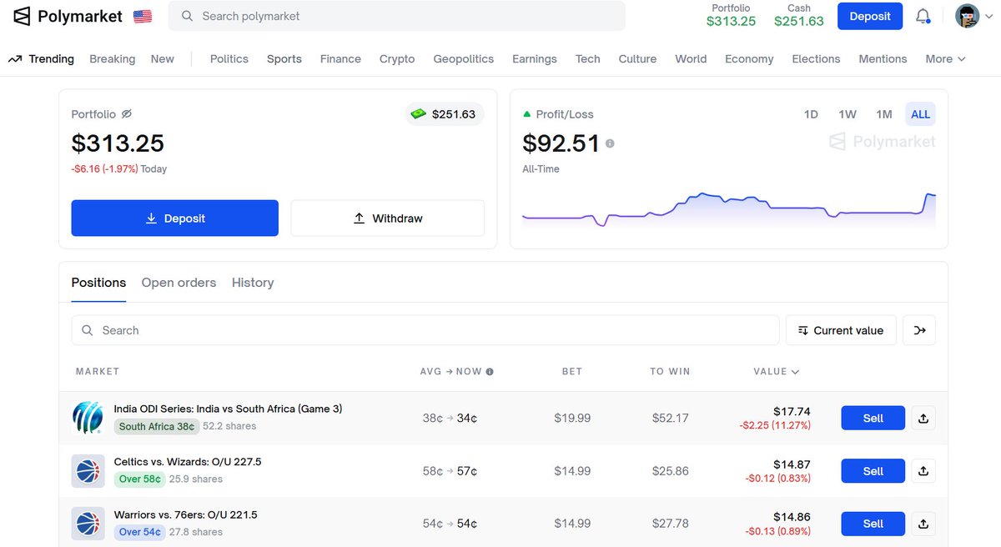Select the 1D profit/loss range
The image size is (1001, 547).
point(811,114)
